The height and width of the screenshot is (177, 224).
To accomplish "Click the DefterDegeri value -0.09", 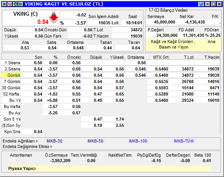I will [185, 161].
